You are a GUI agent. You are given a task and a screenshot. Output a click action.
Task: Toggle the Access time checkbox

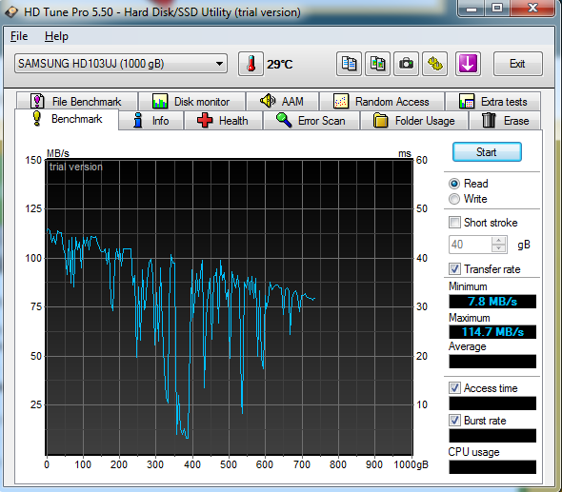coord(454,388)
